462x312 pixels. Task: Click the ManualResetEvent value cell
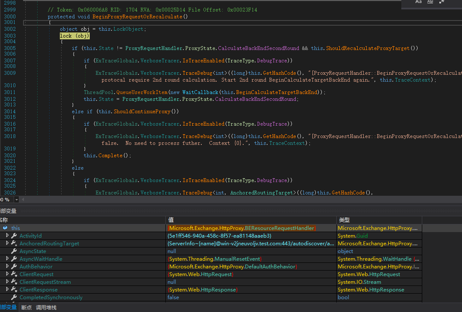215,259
